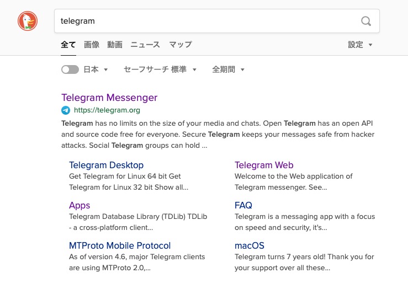Image resolution: width=408 pixels, height=284 pixels.
Task: Open the Telegram Web sitelink
Action: pos(264,165)
